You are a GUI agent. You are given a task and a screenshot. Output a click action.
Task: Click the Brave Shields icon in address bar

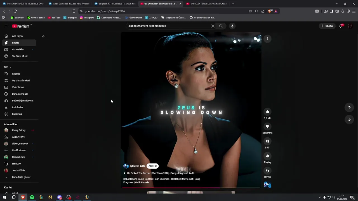click(270, 11)
